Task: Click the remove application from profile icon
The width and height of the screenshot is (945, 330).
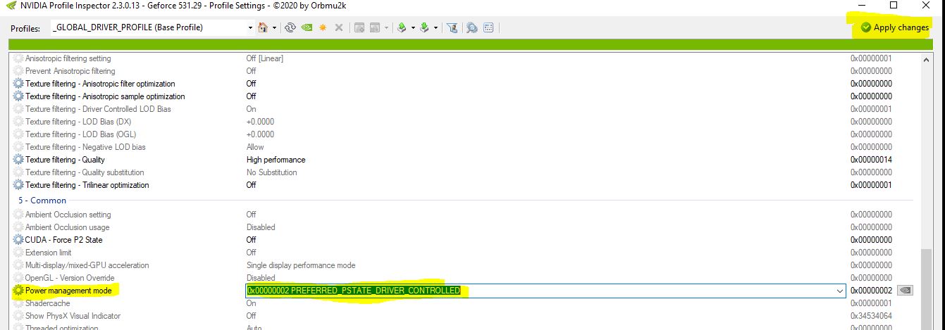Action: pos(375,27)
